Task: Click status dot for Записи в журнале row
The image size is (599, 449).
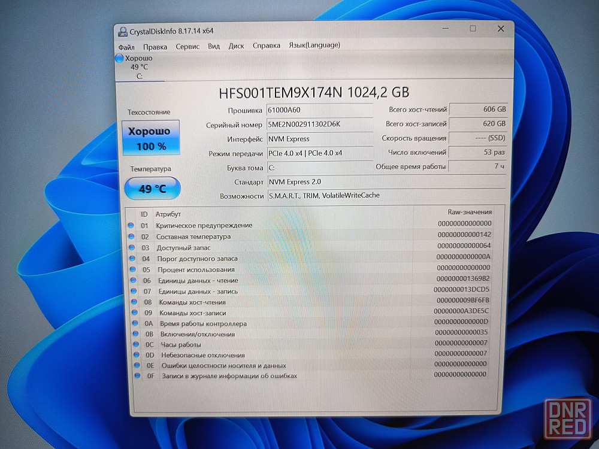Action: coord(137,376)
